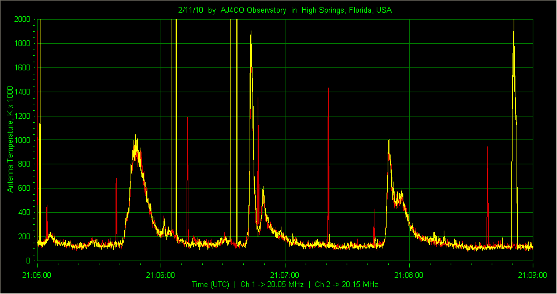Click the red spike reaching 1400 after 21:07:00

[328, 89]
